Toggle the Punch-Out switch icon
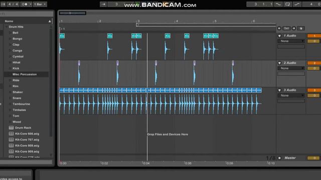This screenshot has height=180, width=321. point(297,4)
